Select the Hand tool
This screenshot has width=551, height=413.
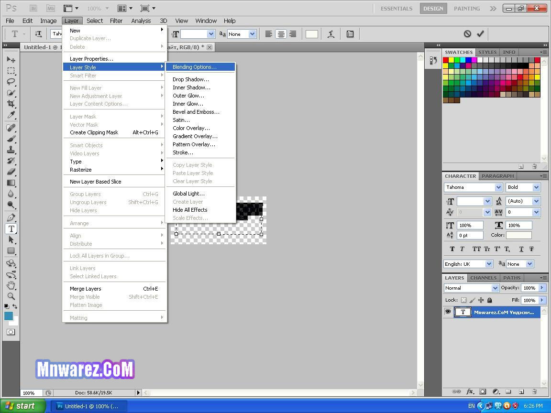click(x=11, y=285)
